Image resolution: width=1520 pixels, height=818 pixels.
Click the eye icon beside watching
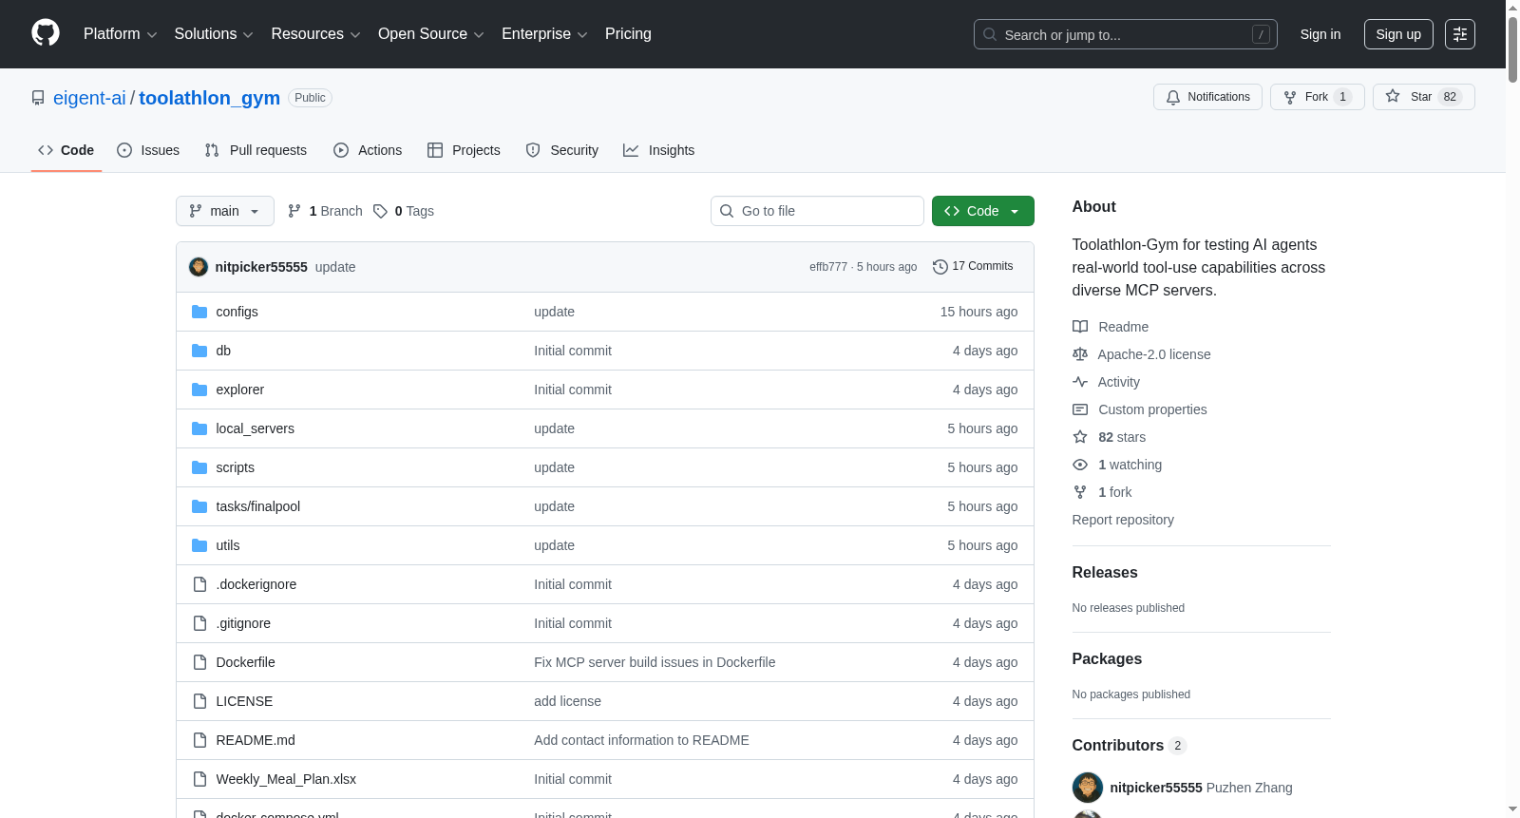tap(1080, 465)
